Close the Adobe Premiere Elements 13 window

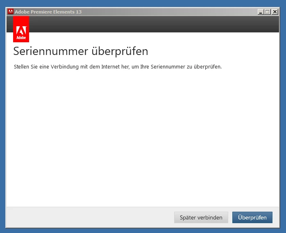275,12
